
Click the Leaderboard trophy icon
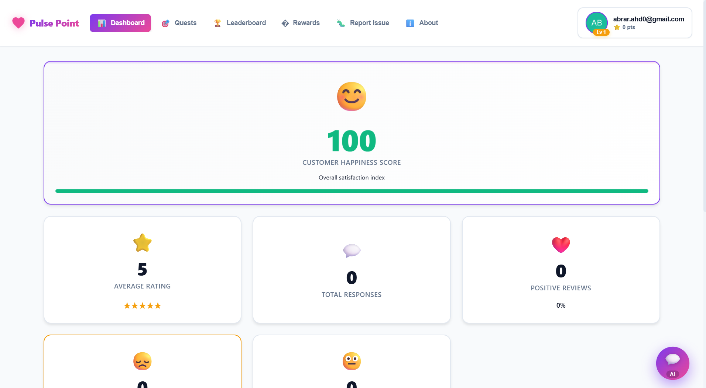(217, 23)
